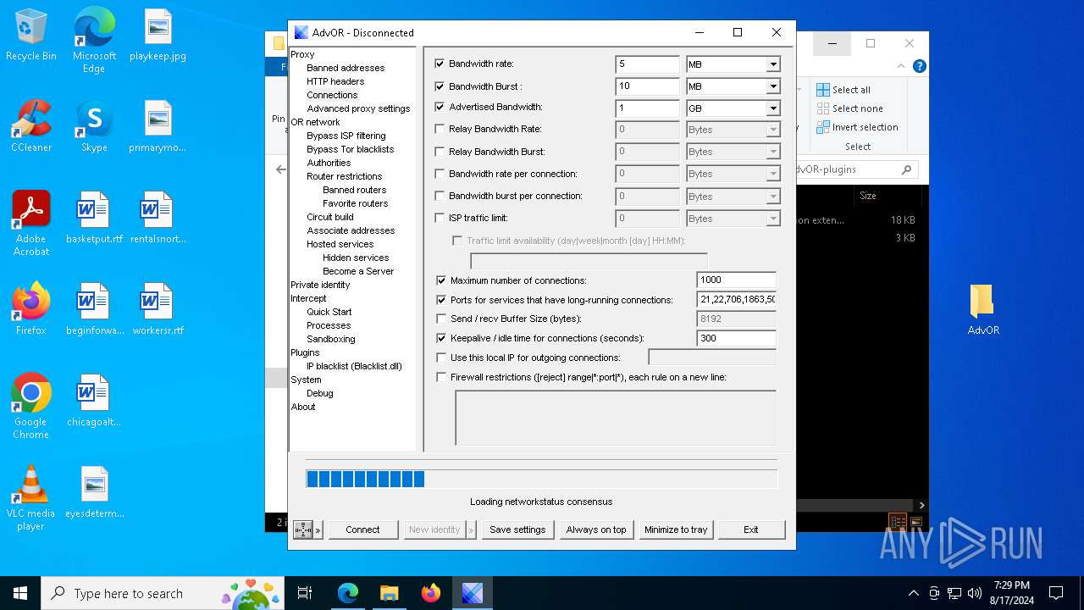This screenshot has width=1084, height=610.
Task: Click the AdvOR window selection icon button
Action: [303, 530]
